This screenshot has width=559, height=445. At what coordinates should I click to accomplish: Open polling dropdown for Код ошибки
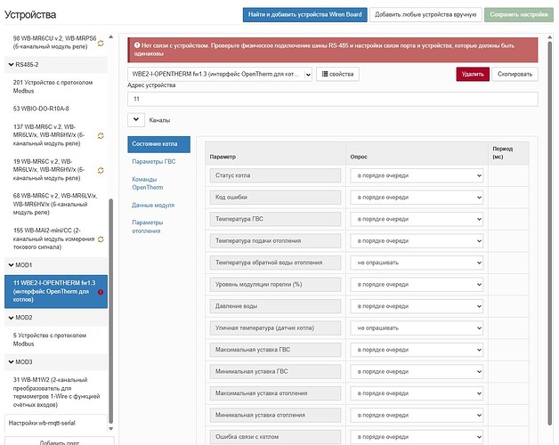pyautogui.click(x=417, y=198)
